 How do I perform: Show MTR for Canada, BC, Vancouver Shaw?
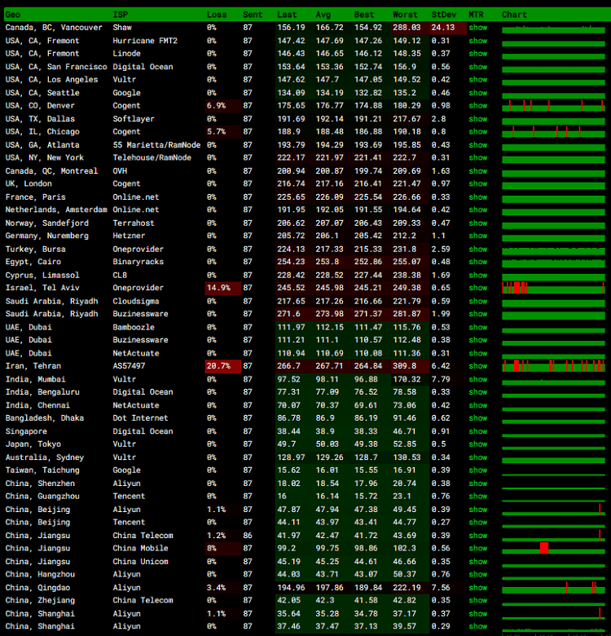[x=478, y=28]
